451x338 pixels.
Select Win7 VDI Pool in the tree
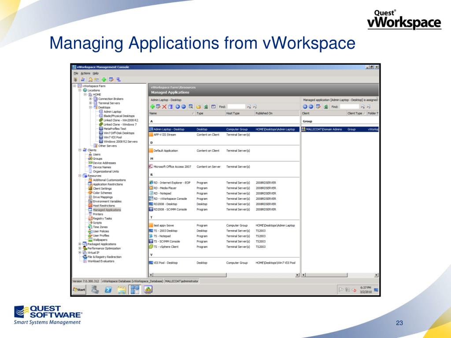[x=113, y=137]
